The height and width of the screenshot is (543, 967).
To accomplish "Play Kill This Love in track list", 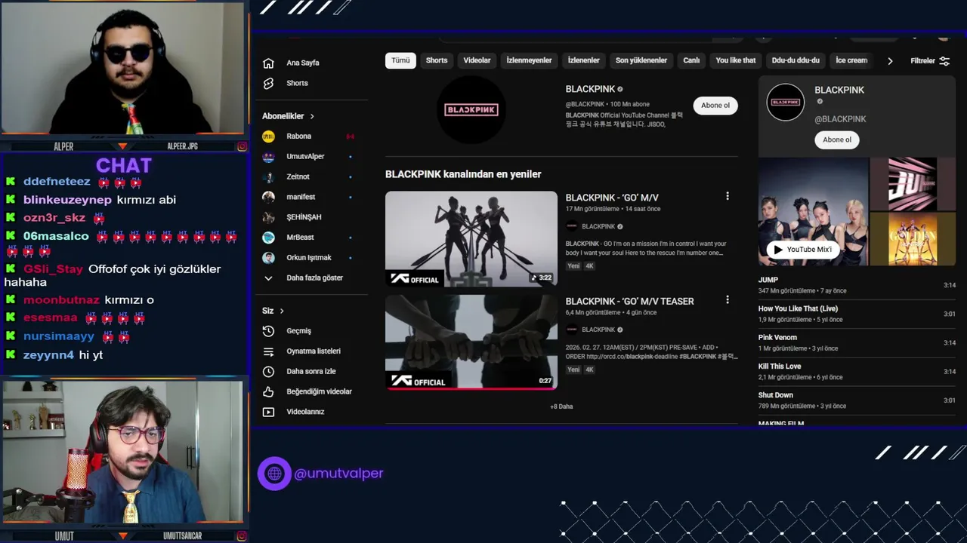I will (x=857, y=372).
